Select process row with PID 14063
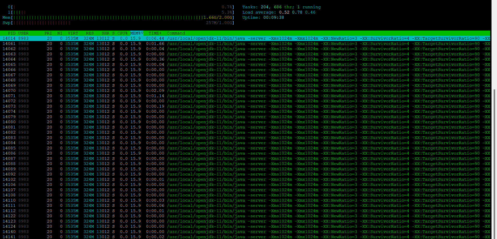The image size is (497, 239). click(245, 54)
